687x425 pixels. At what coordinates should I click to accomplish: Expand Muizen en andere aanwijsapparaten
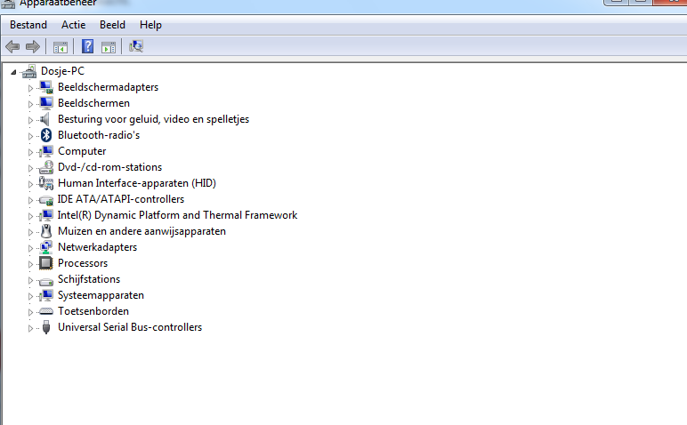coord(30,232)
